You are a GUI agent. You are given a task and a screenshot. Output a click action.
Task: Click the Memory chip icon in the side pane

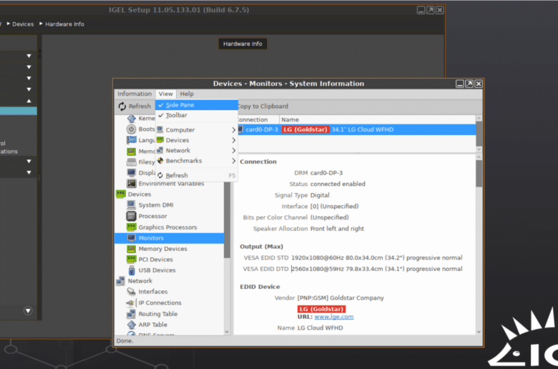(132, 151)
